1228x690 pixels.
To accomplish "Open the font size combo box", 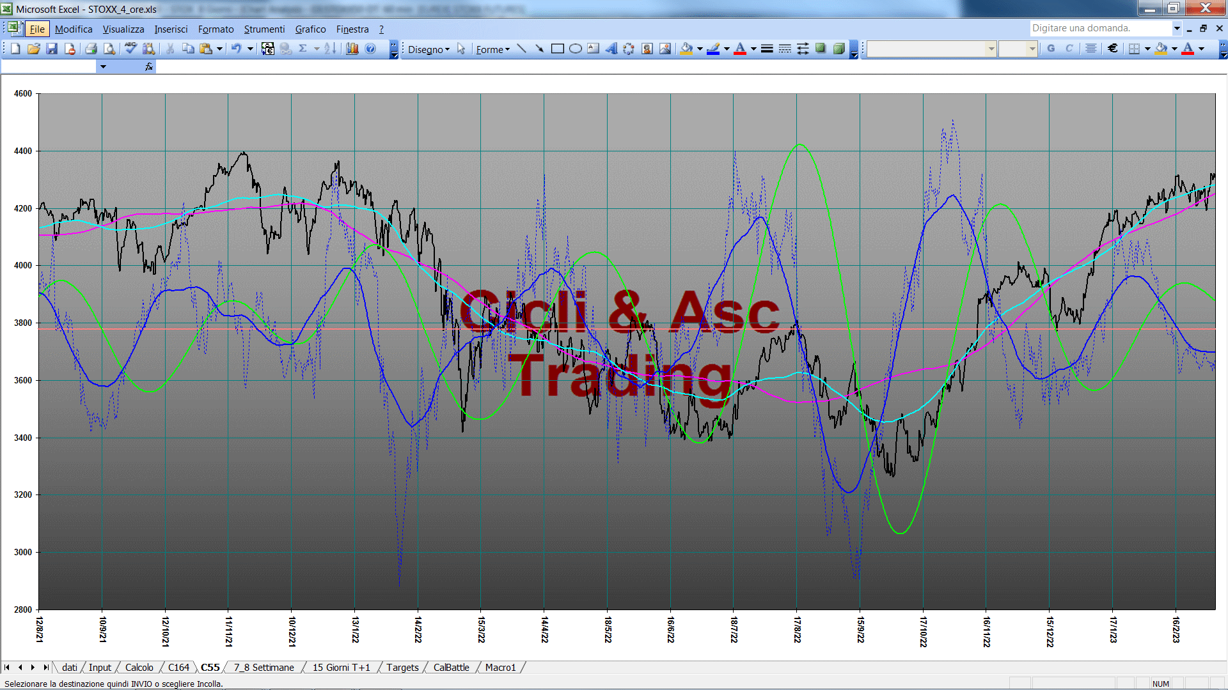I will point(1018,49).
